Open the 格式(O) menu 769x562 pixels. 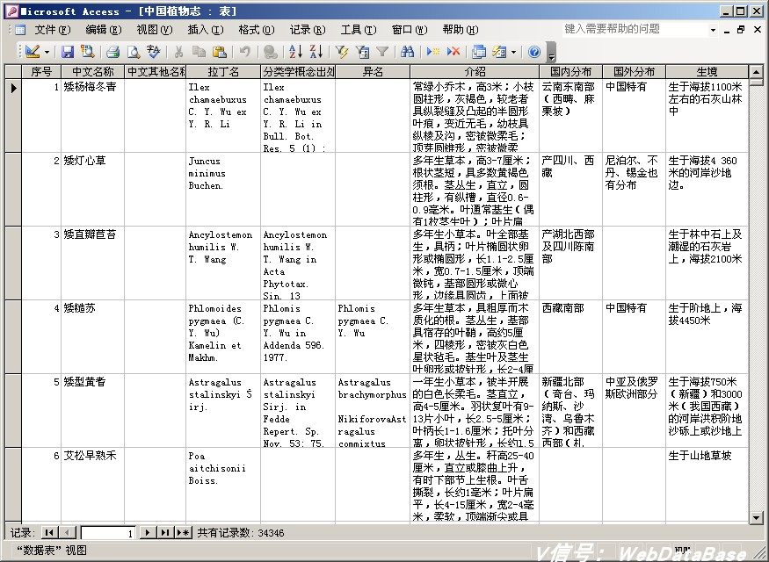point(256,30)
